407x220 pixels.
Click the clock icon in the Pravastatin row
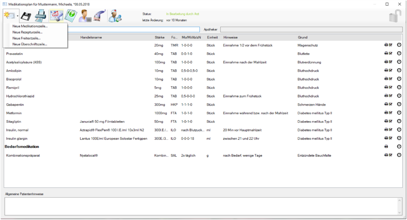coord(399,54)
